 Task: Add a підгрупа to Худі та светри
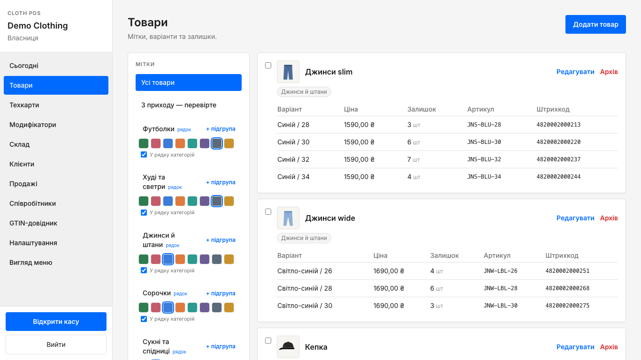click(x=221, y=182)
